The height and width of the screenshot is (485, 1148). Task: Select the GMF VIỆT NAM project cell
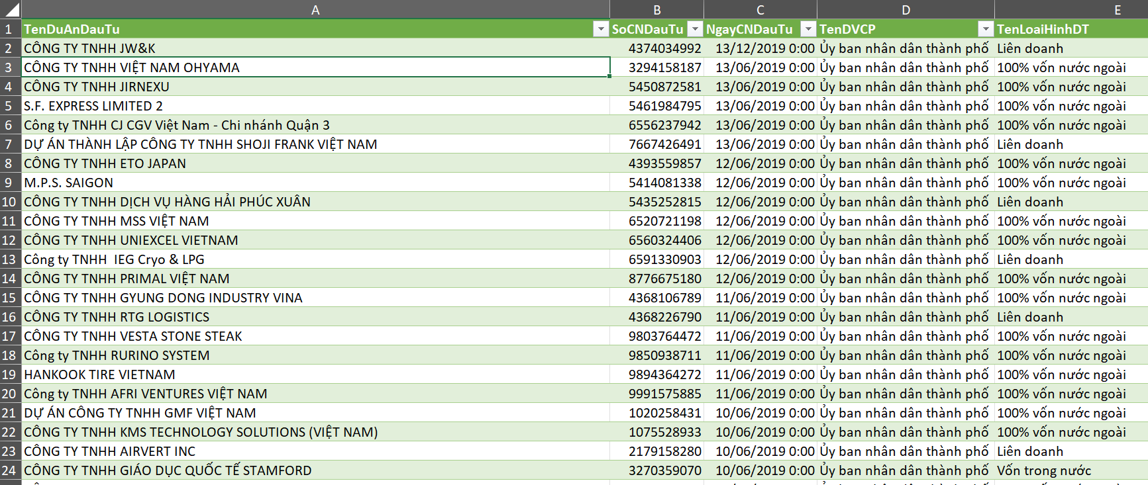tap(315, 413)
